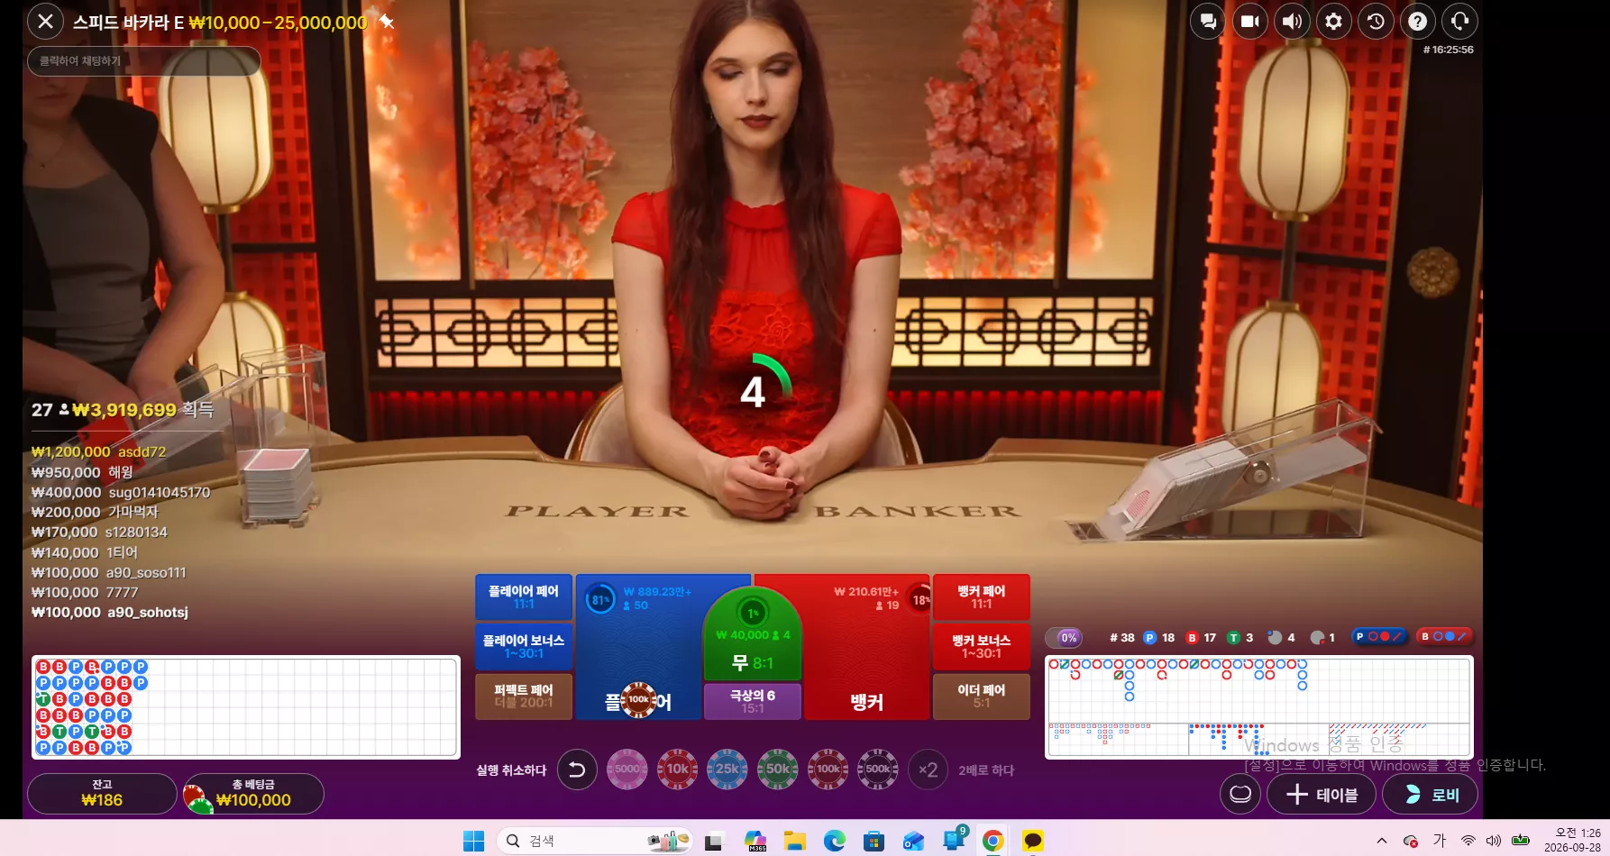Screen dimensions: 1610x856
Task: Toggle the Player roadmap prediction pill
Action: click(x=1378, y=636)
